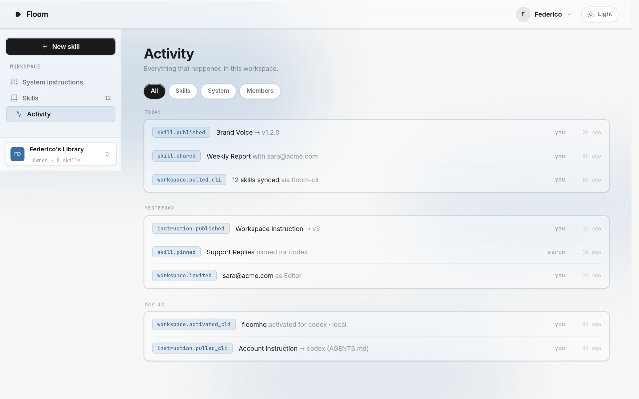Open the Workspace instruction → v3 entry

[x=376, y=229]
